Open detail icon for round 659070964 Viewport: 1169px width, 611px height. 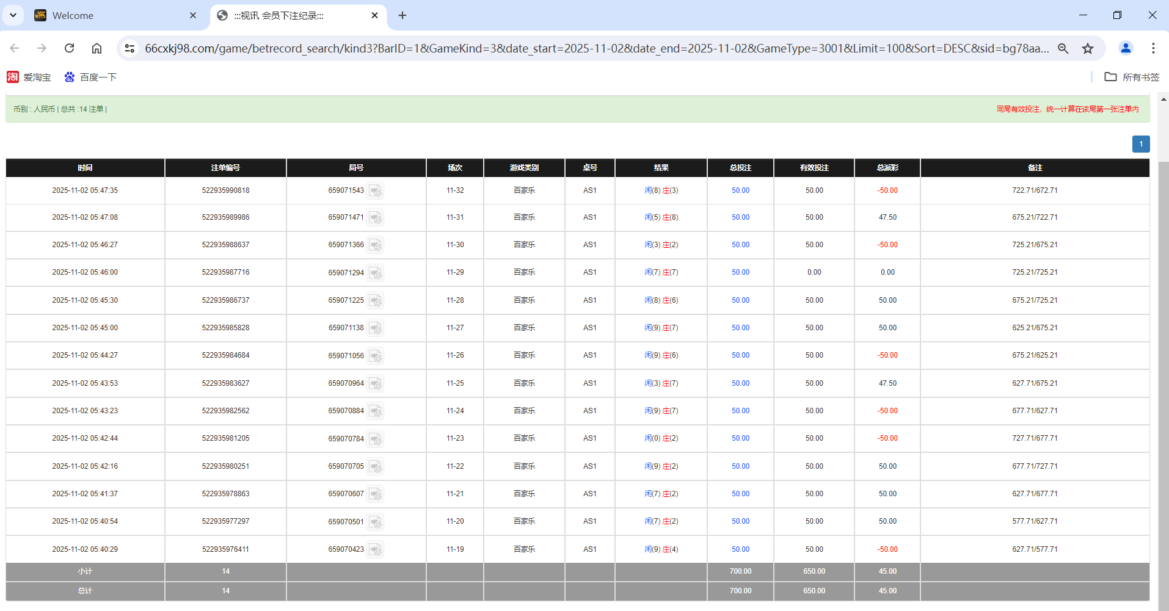coord(376,384)
